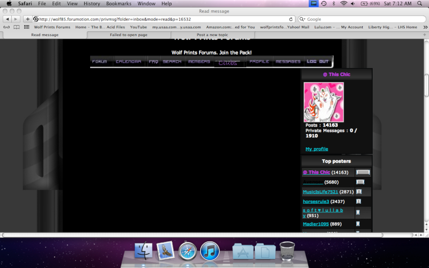Screen dimensions: 429x268
Task: Show all bookmarks with the book icon
Action: (x=17, y=27)
